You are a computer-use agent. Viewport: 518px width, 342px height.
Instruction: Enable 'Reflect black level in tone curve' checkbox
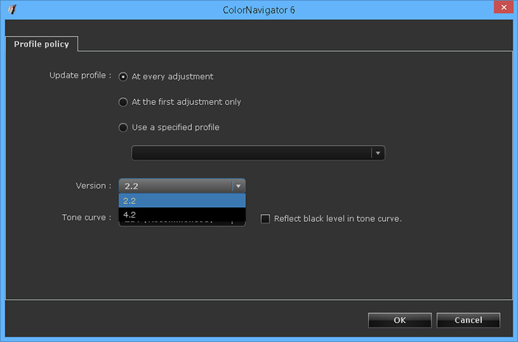265,219
